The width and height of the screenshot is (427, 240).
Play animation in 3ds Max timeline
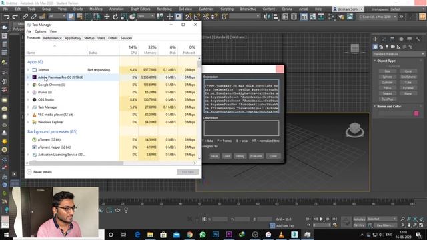point(322,219)
